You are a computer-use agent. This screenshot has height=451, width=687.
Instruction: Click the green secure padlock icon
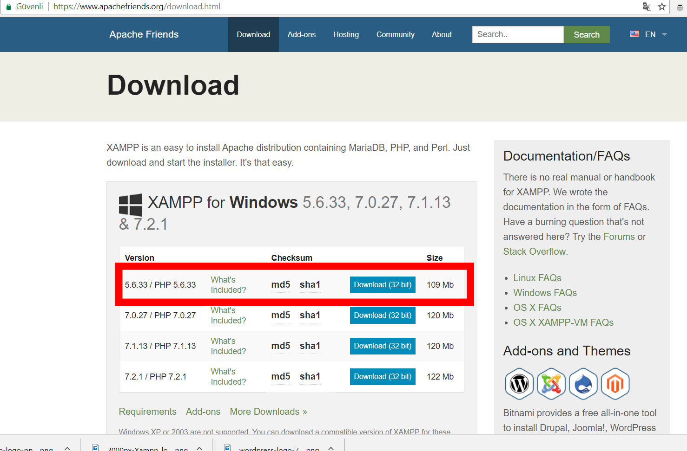[x=8, y=6]
